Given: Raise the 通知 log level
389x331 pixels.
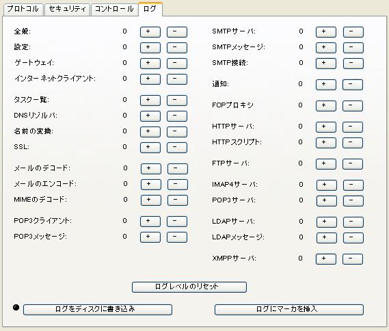Looking at the screenshot, I should pos(325,85).
